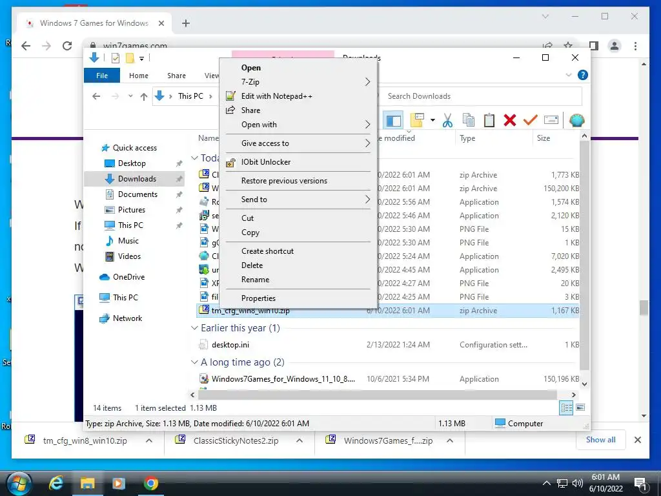This screenshot has height=496, width=661.
Task: Click the Cut scissors toolbar icon
Action: [447, 121]
